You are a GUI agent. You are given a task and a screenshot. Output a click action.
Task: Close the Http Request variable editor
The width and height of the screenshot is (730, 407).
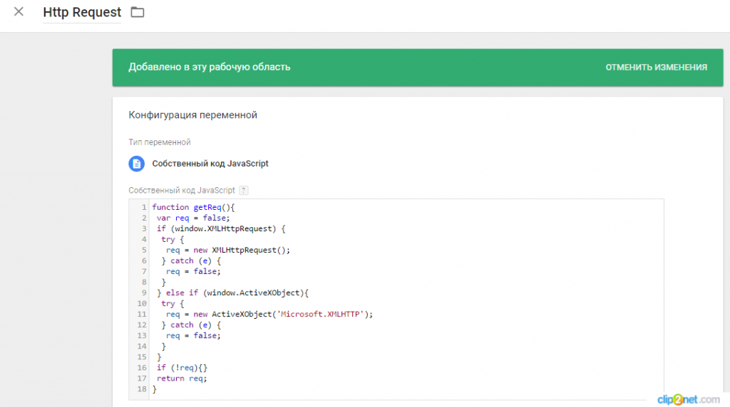[19, 11]
